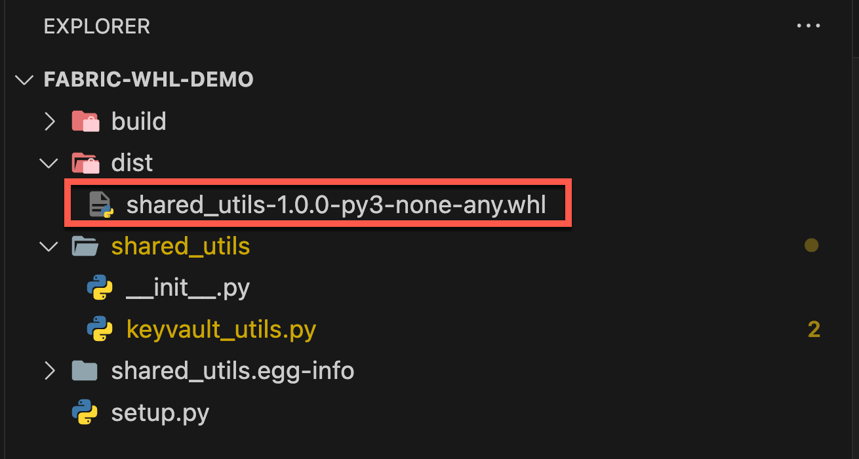
Task: Click the dist folder icon
Action: [x=85, y=163]
